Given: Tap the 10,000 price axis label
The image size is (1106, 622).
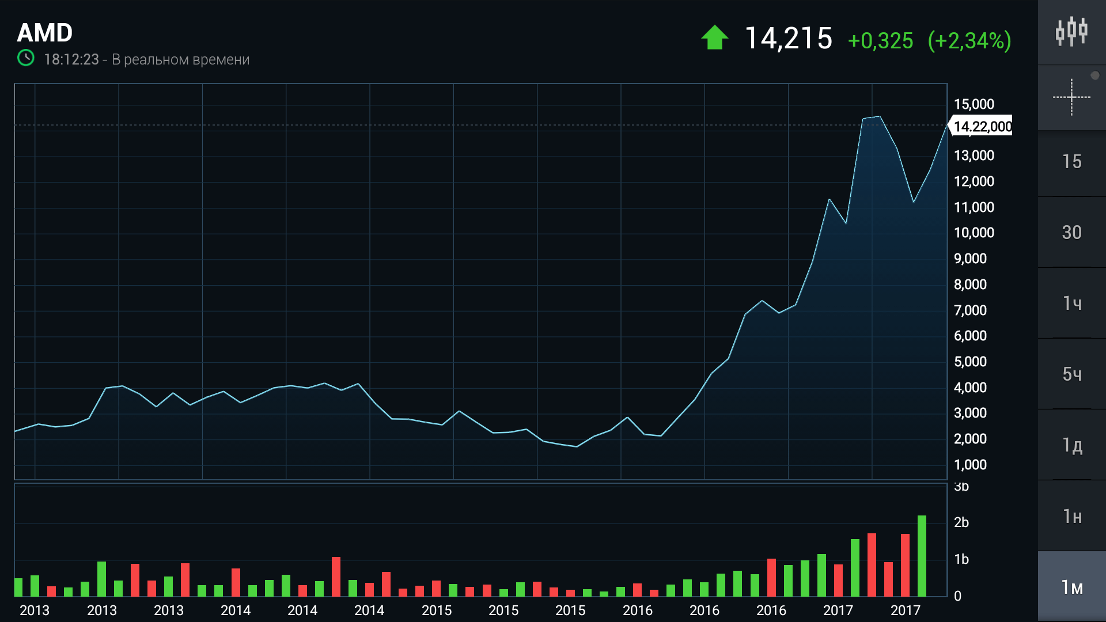Looking at the screenshot, I should coord(974,233).
